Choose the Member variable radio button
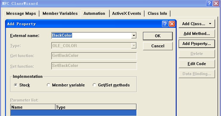This screenshot has height=116, width=221. pyautogui.click(x=48, y=85)
